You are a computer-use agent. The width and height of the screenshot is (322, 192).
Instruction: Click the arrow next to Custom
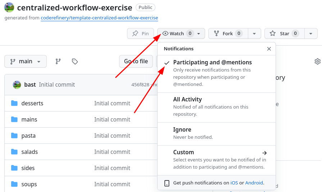[264, 153]
